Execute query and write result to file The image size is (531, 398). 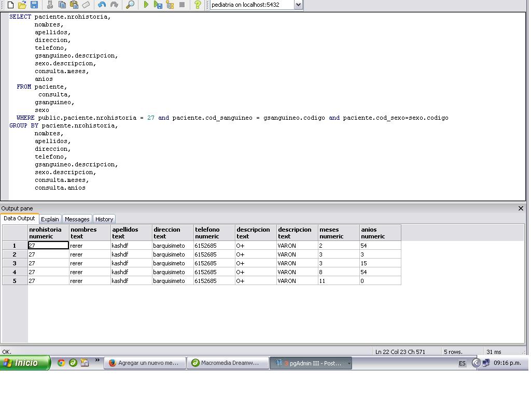click(158, 5)
